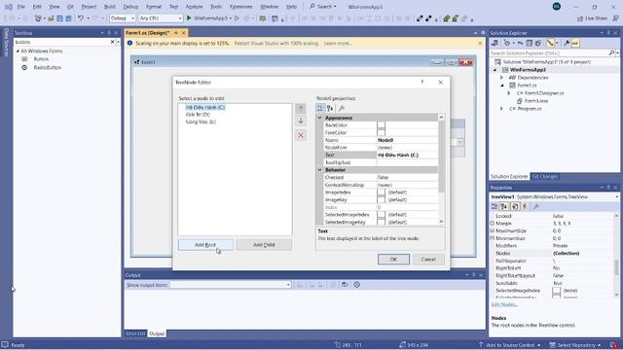This screenshot has height=350, width=623.
Task: Expand the Program.cs node
Action: point(502,108)
